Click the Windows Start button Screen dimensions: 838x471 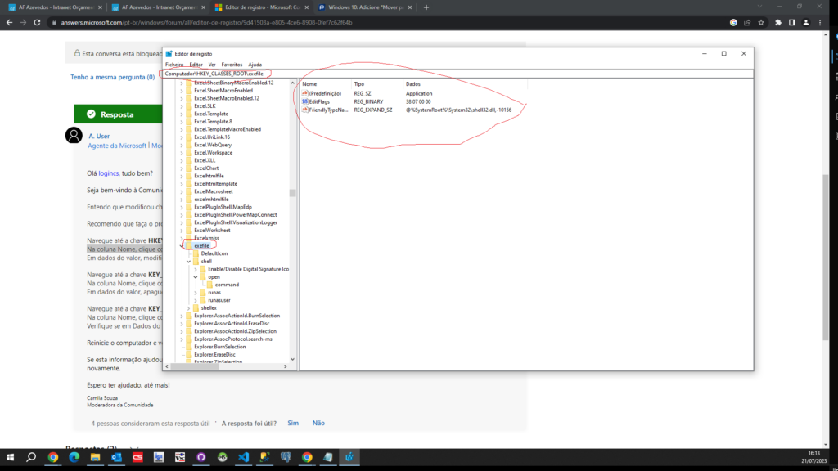(11, 458)
